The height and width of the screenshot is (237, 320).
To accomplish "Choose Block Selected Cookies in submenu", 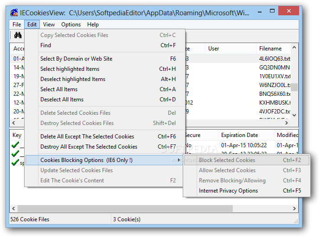I will click(247, 160).
